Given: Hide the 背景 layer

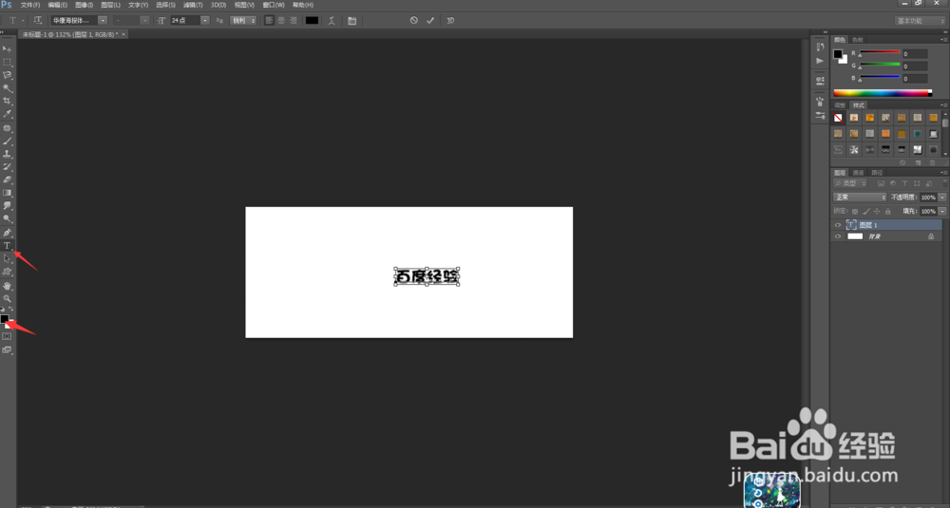Looking at the screenshot, I should tap(838, 236).
